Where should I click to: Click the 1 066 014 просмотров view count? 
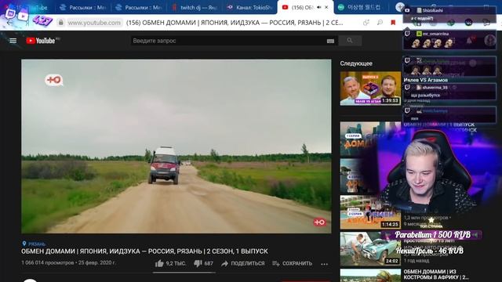tap(47, 263)
